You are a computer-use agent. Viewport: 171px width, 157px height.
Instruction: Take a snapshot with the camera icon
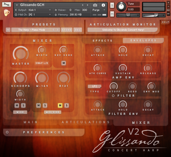pyautogui.click(x=95, y=5)
